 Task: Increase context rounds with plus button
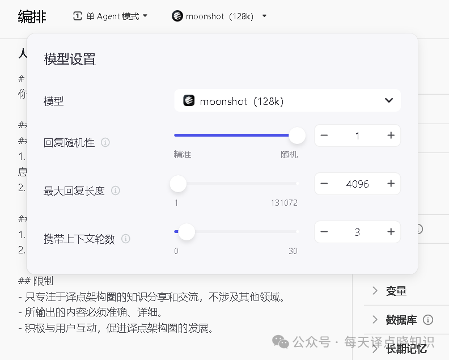pyautogui.click(x=391, y=232)
